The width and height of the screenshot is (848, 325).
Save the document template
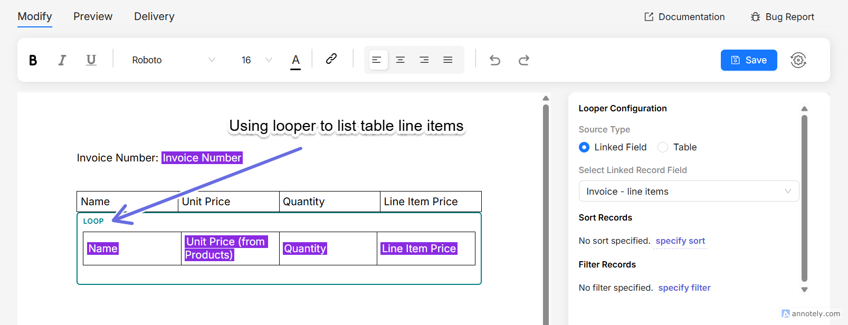pyautogui.click(x=749, y=60)
